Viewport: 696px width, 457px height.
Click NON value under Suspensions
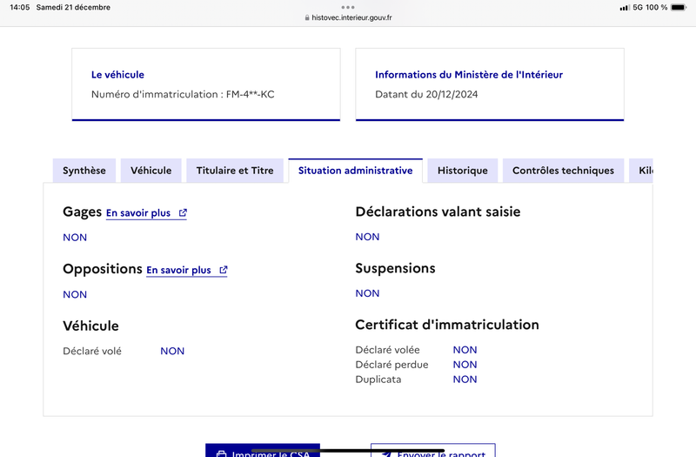[x=367, y=293]
